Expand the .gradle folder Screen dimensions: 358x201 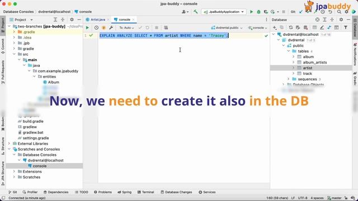(x=14, y=32)
